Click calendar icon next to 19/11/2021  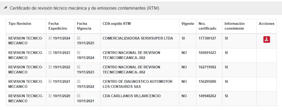click(x=50, y=81)
